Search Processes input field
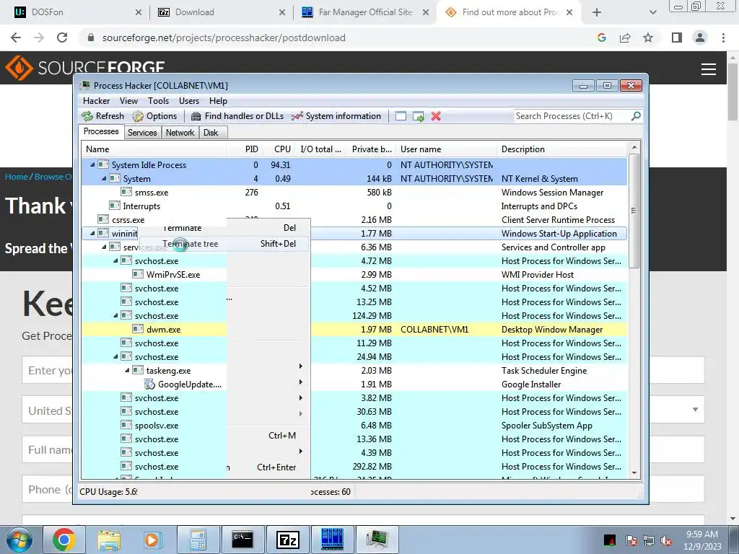 coord(572,116)
